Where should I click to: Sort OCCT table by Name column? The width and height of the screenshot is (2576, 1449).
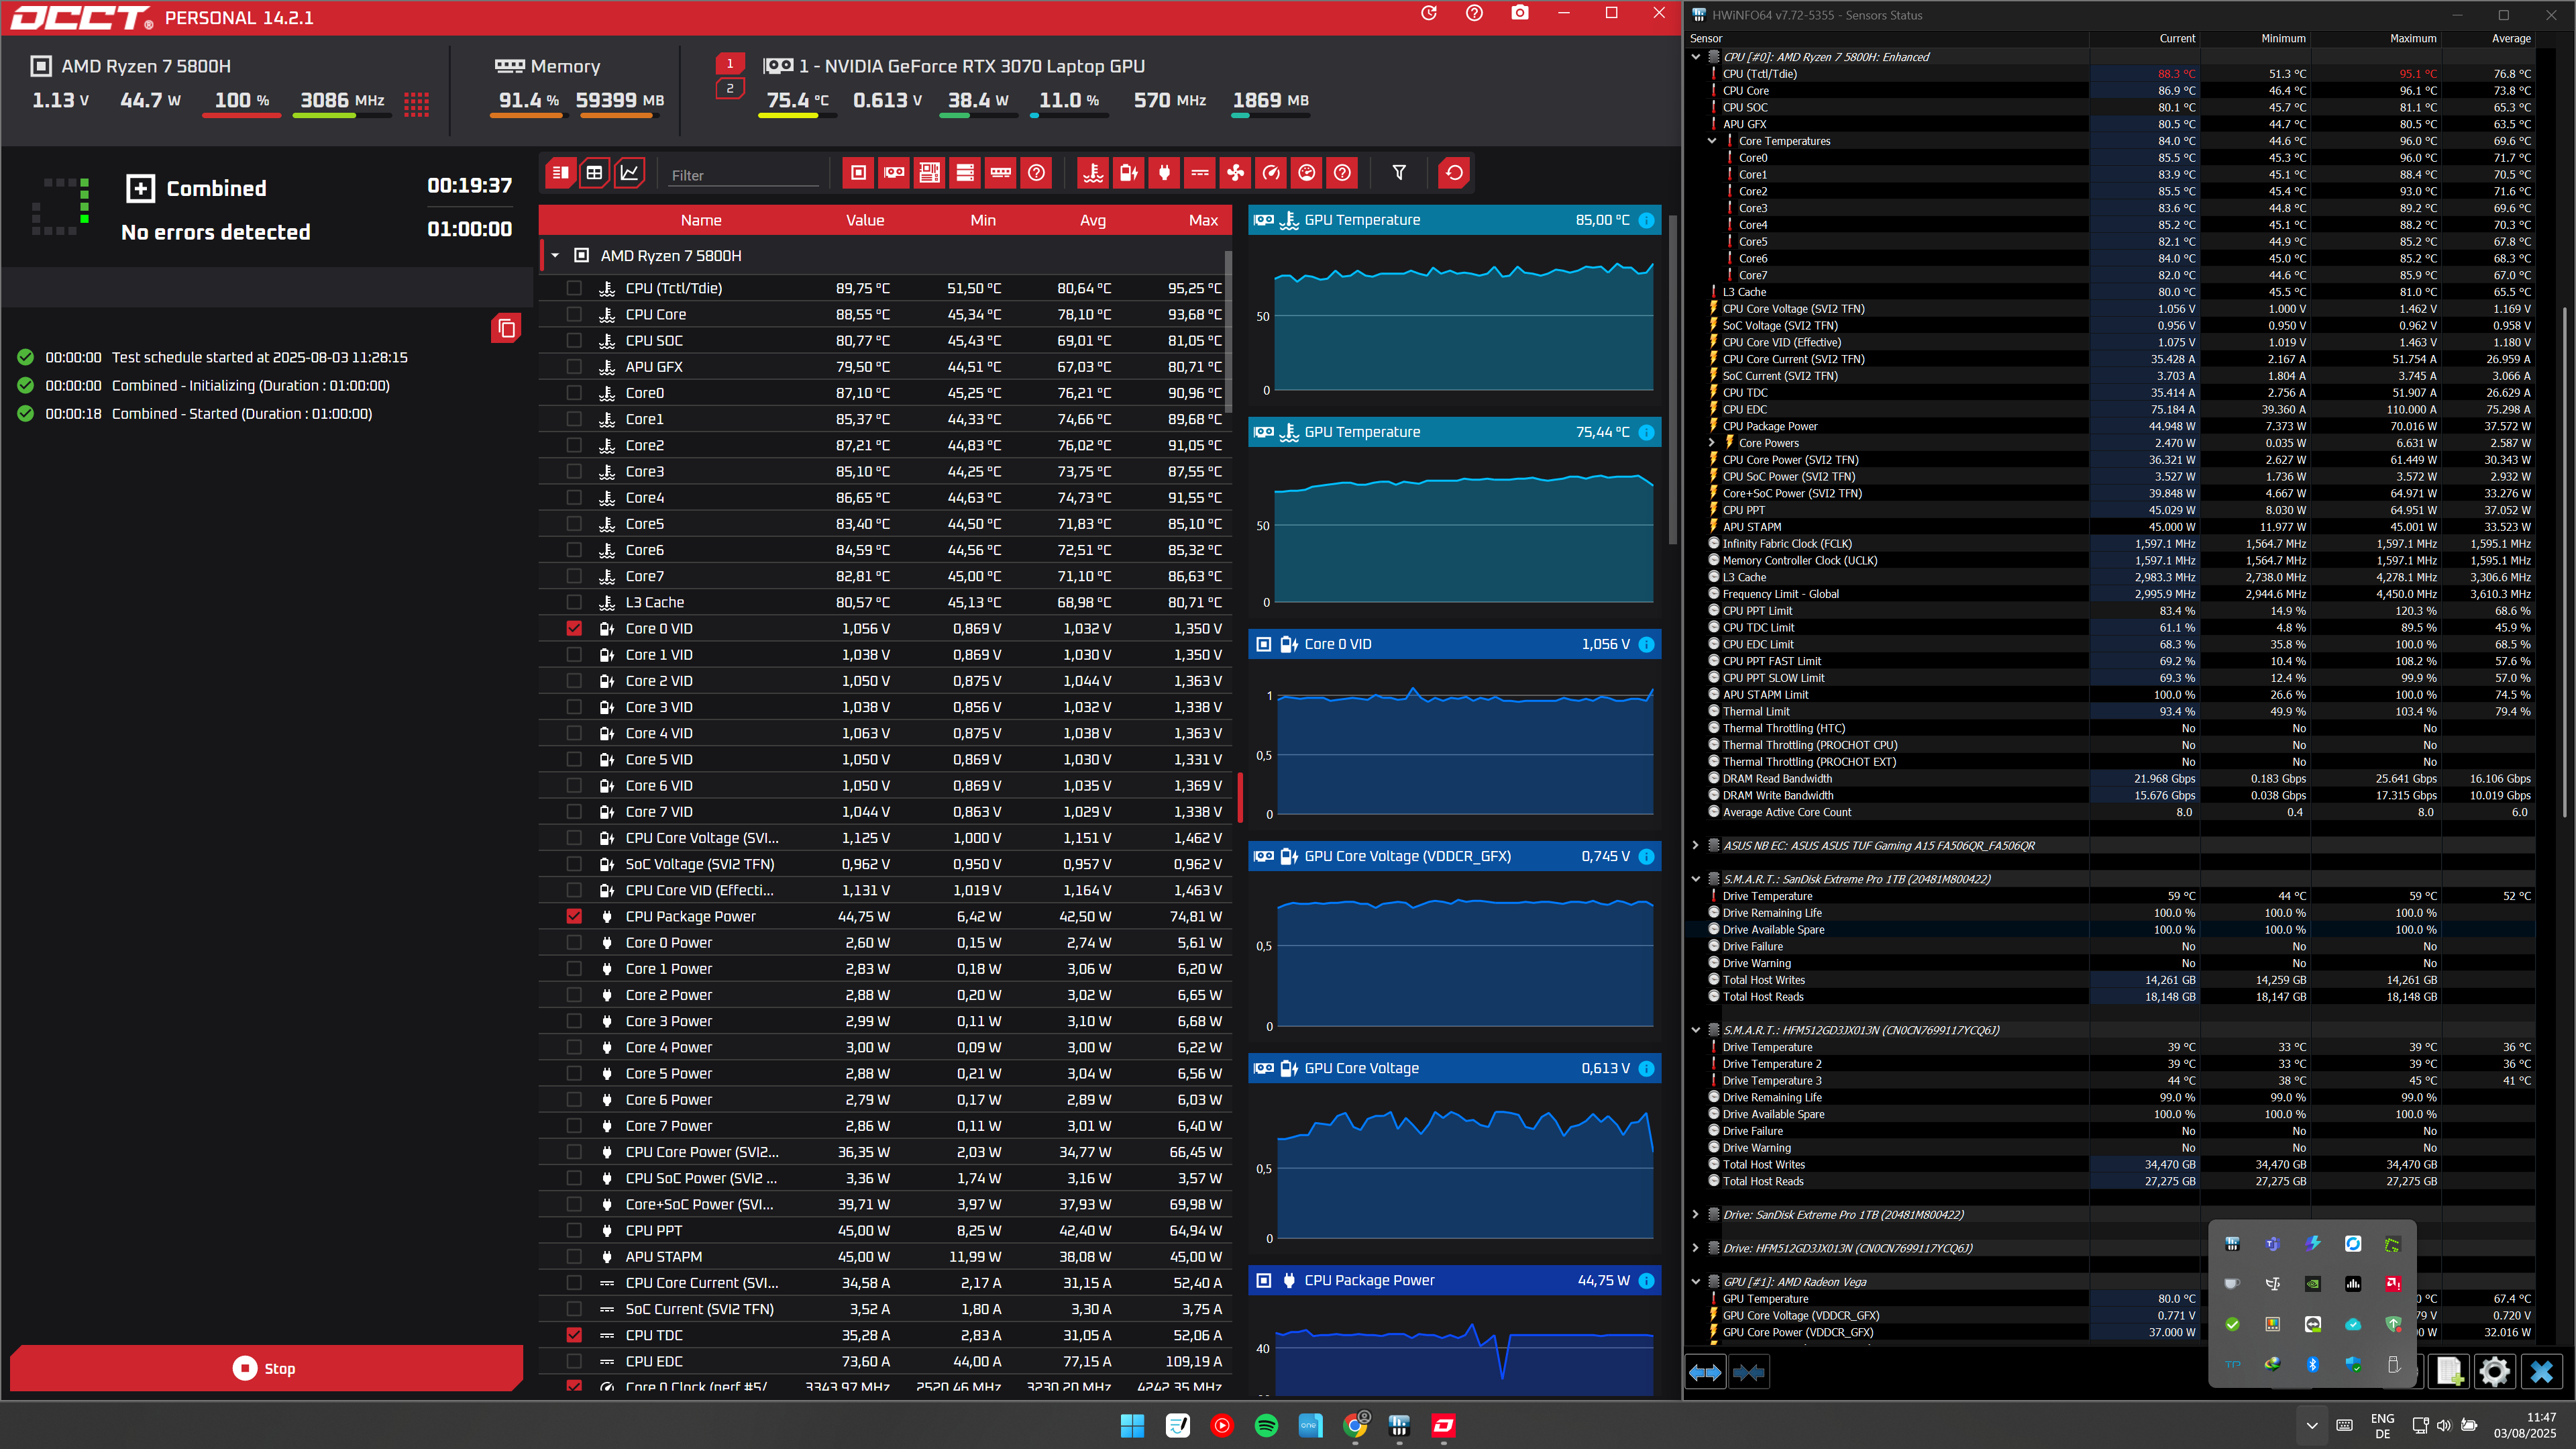click(x=701, y=220)
